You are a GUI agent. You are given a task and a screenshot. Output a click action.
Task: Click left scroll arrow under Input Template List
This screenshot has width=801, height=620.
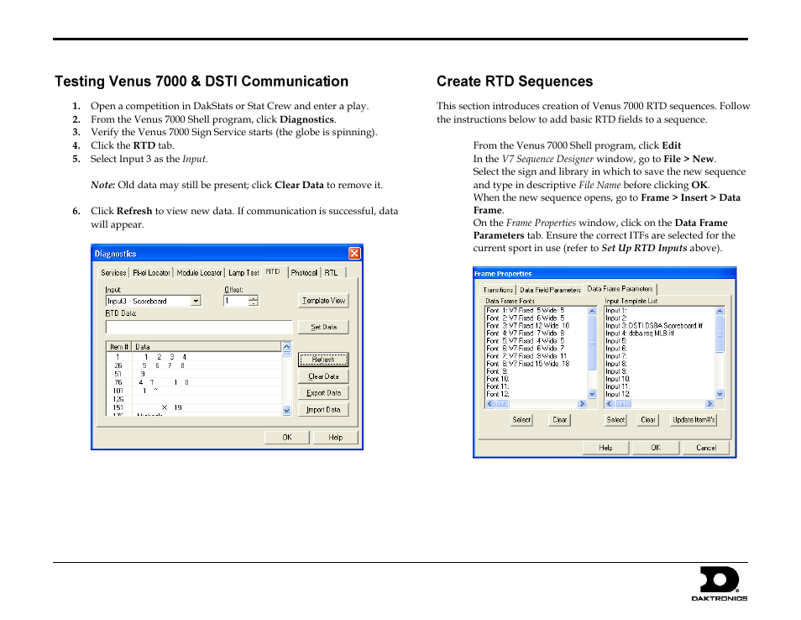[609, 404]
